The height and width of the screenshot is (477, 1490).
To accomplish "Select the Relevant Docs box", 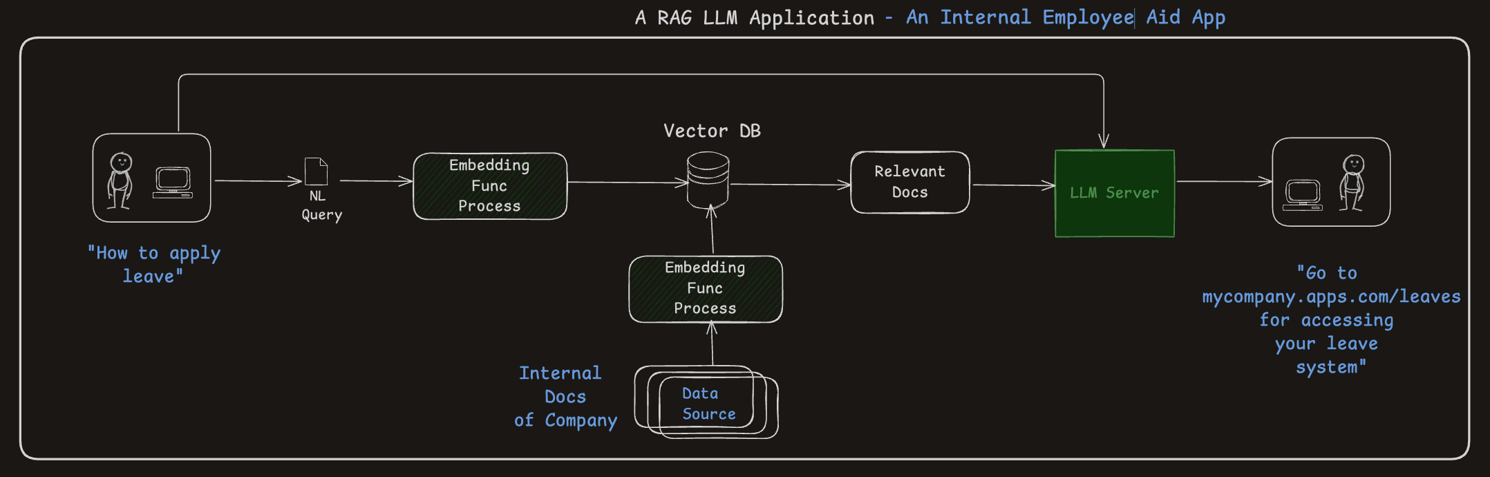I will pyautogui.click(x=909, y=182).
